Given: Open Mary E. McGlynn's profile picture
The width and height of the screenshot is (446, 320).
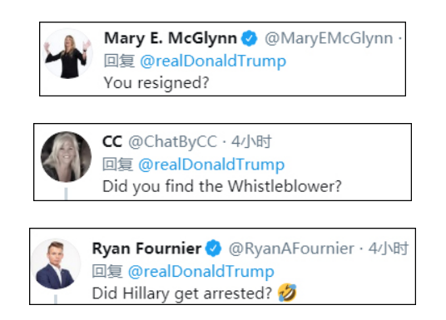Looking at the screenshot, I should tap(67, 53).
